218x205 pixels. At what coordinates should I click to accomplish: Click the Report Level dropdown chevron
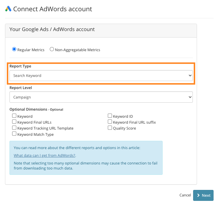tap(190, 97)
